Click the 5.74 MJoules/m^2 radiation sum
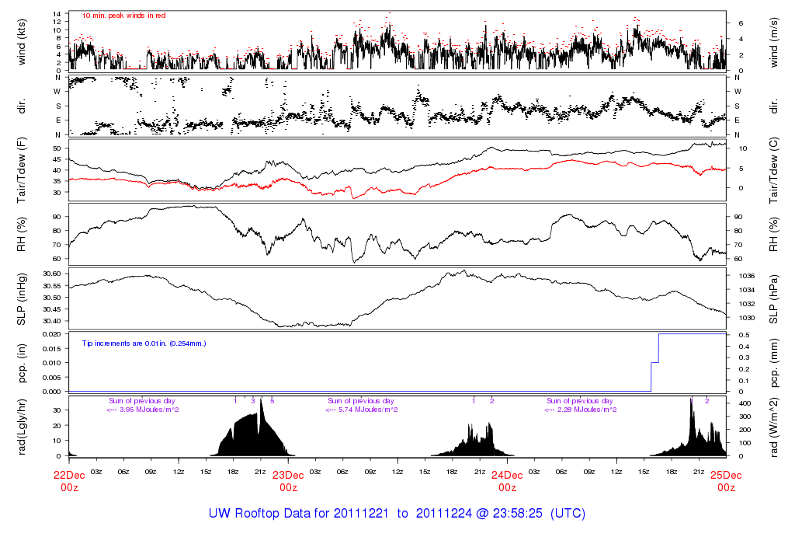 [x=363, y=410]
